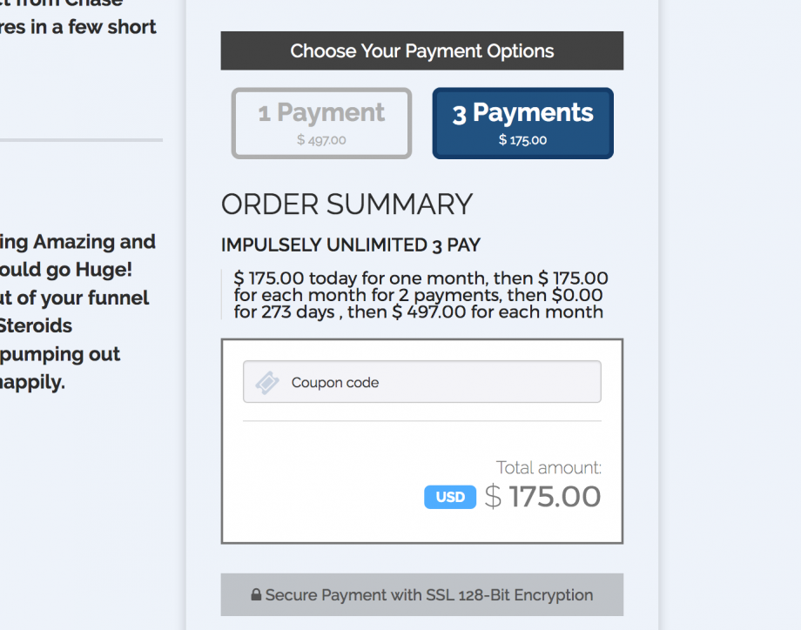Select the 1 Payment option
Viewport: 801px width, 630px height.
321,123
